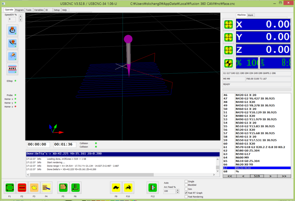295x201 pixels.
Task: Click the feed override target icon
Action: click(228, 63)
